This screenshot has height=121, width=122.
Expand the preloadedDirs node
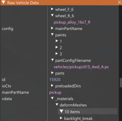(x=52, y=86)
